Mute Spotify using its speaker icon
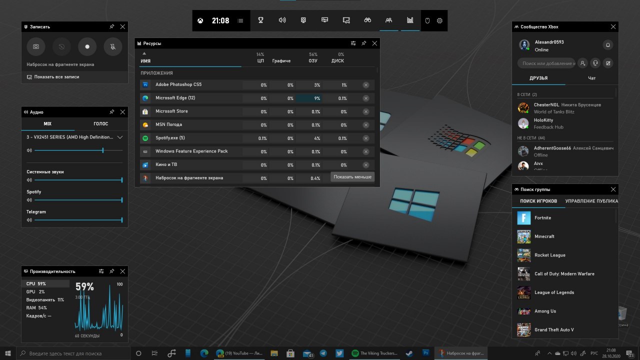The image size is (640, 360). (29, 200)
